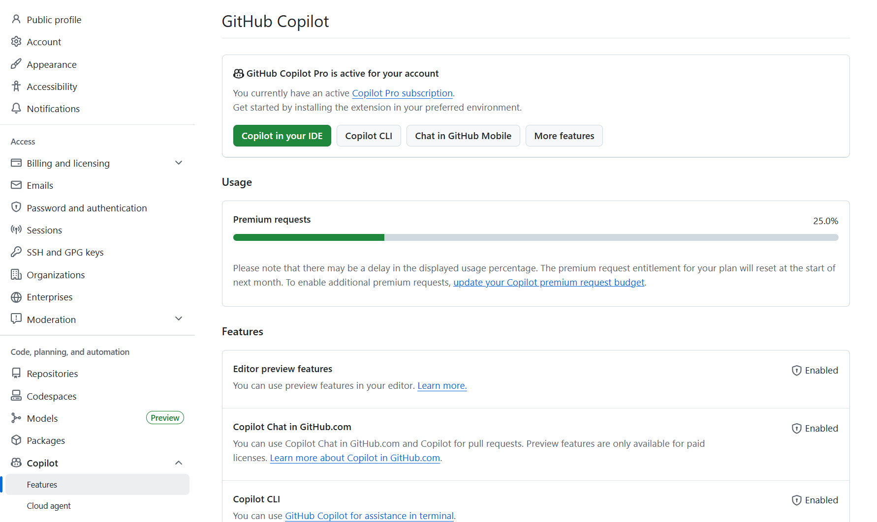Click the Enterprises globe icon
This screenshot has height=522, width=877.
[x=16, y=297]
